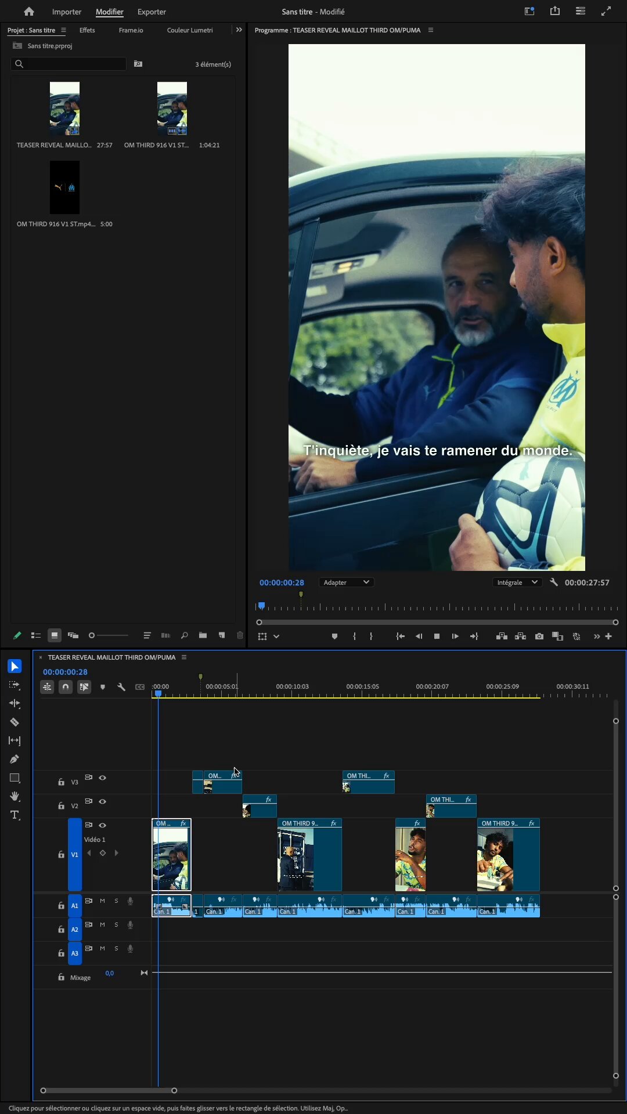Click the Extract button in program monitor
The width and height of the screenshot is (627, 1114).
(521, 636)
